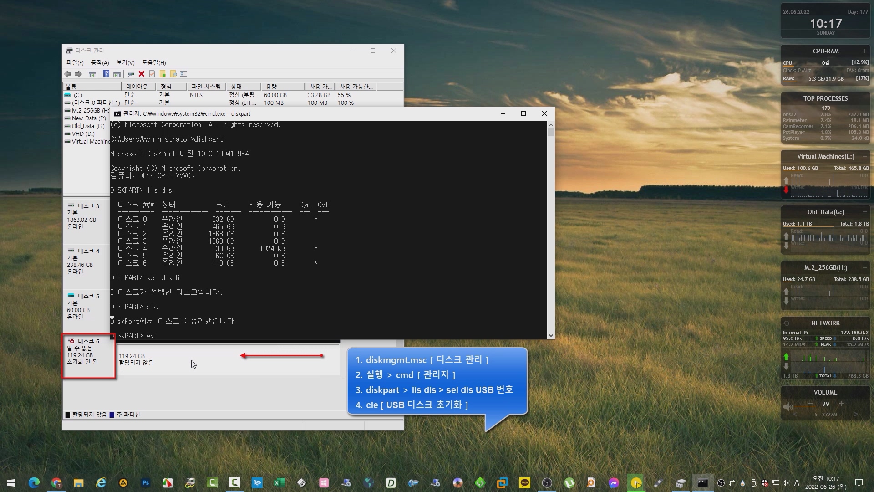Launch Microsoft Edge from the taskbar
The height and width of the screenshot is (492, 874).
click(x=34, y=483)
